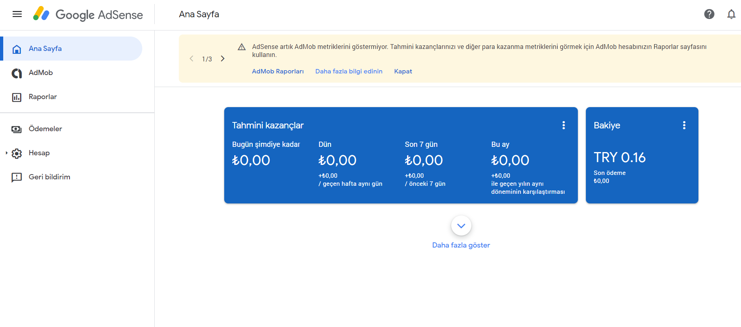Open the AdMob Raporları link
Screen dimensions: 741x327
[278, 71]
